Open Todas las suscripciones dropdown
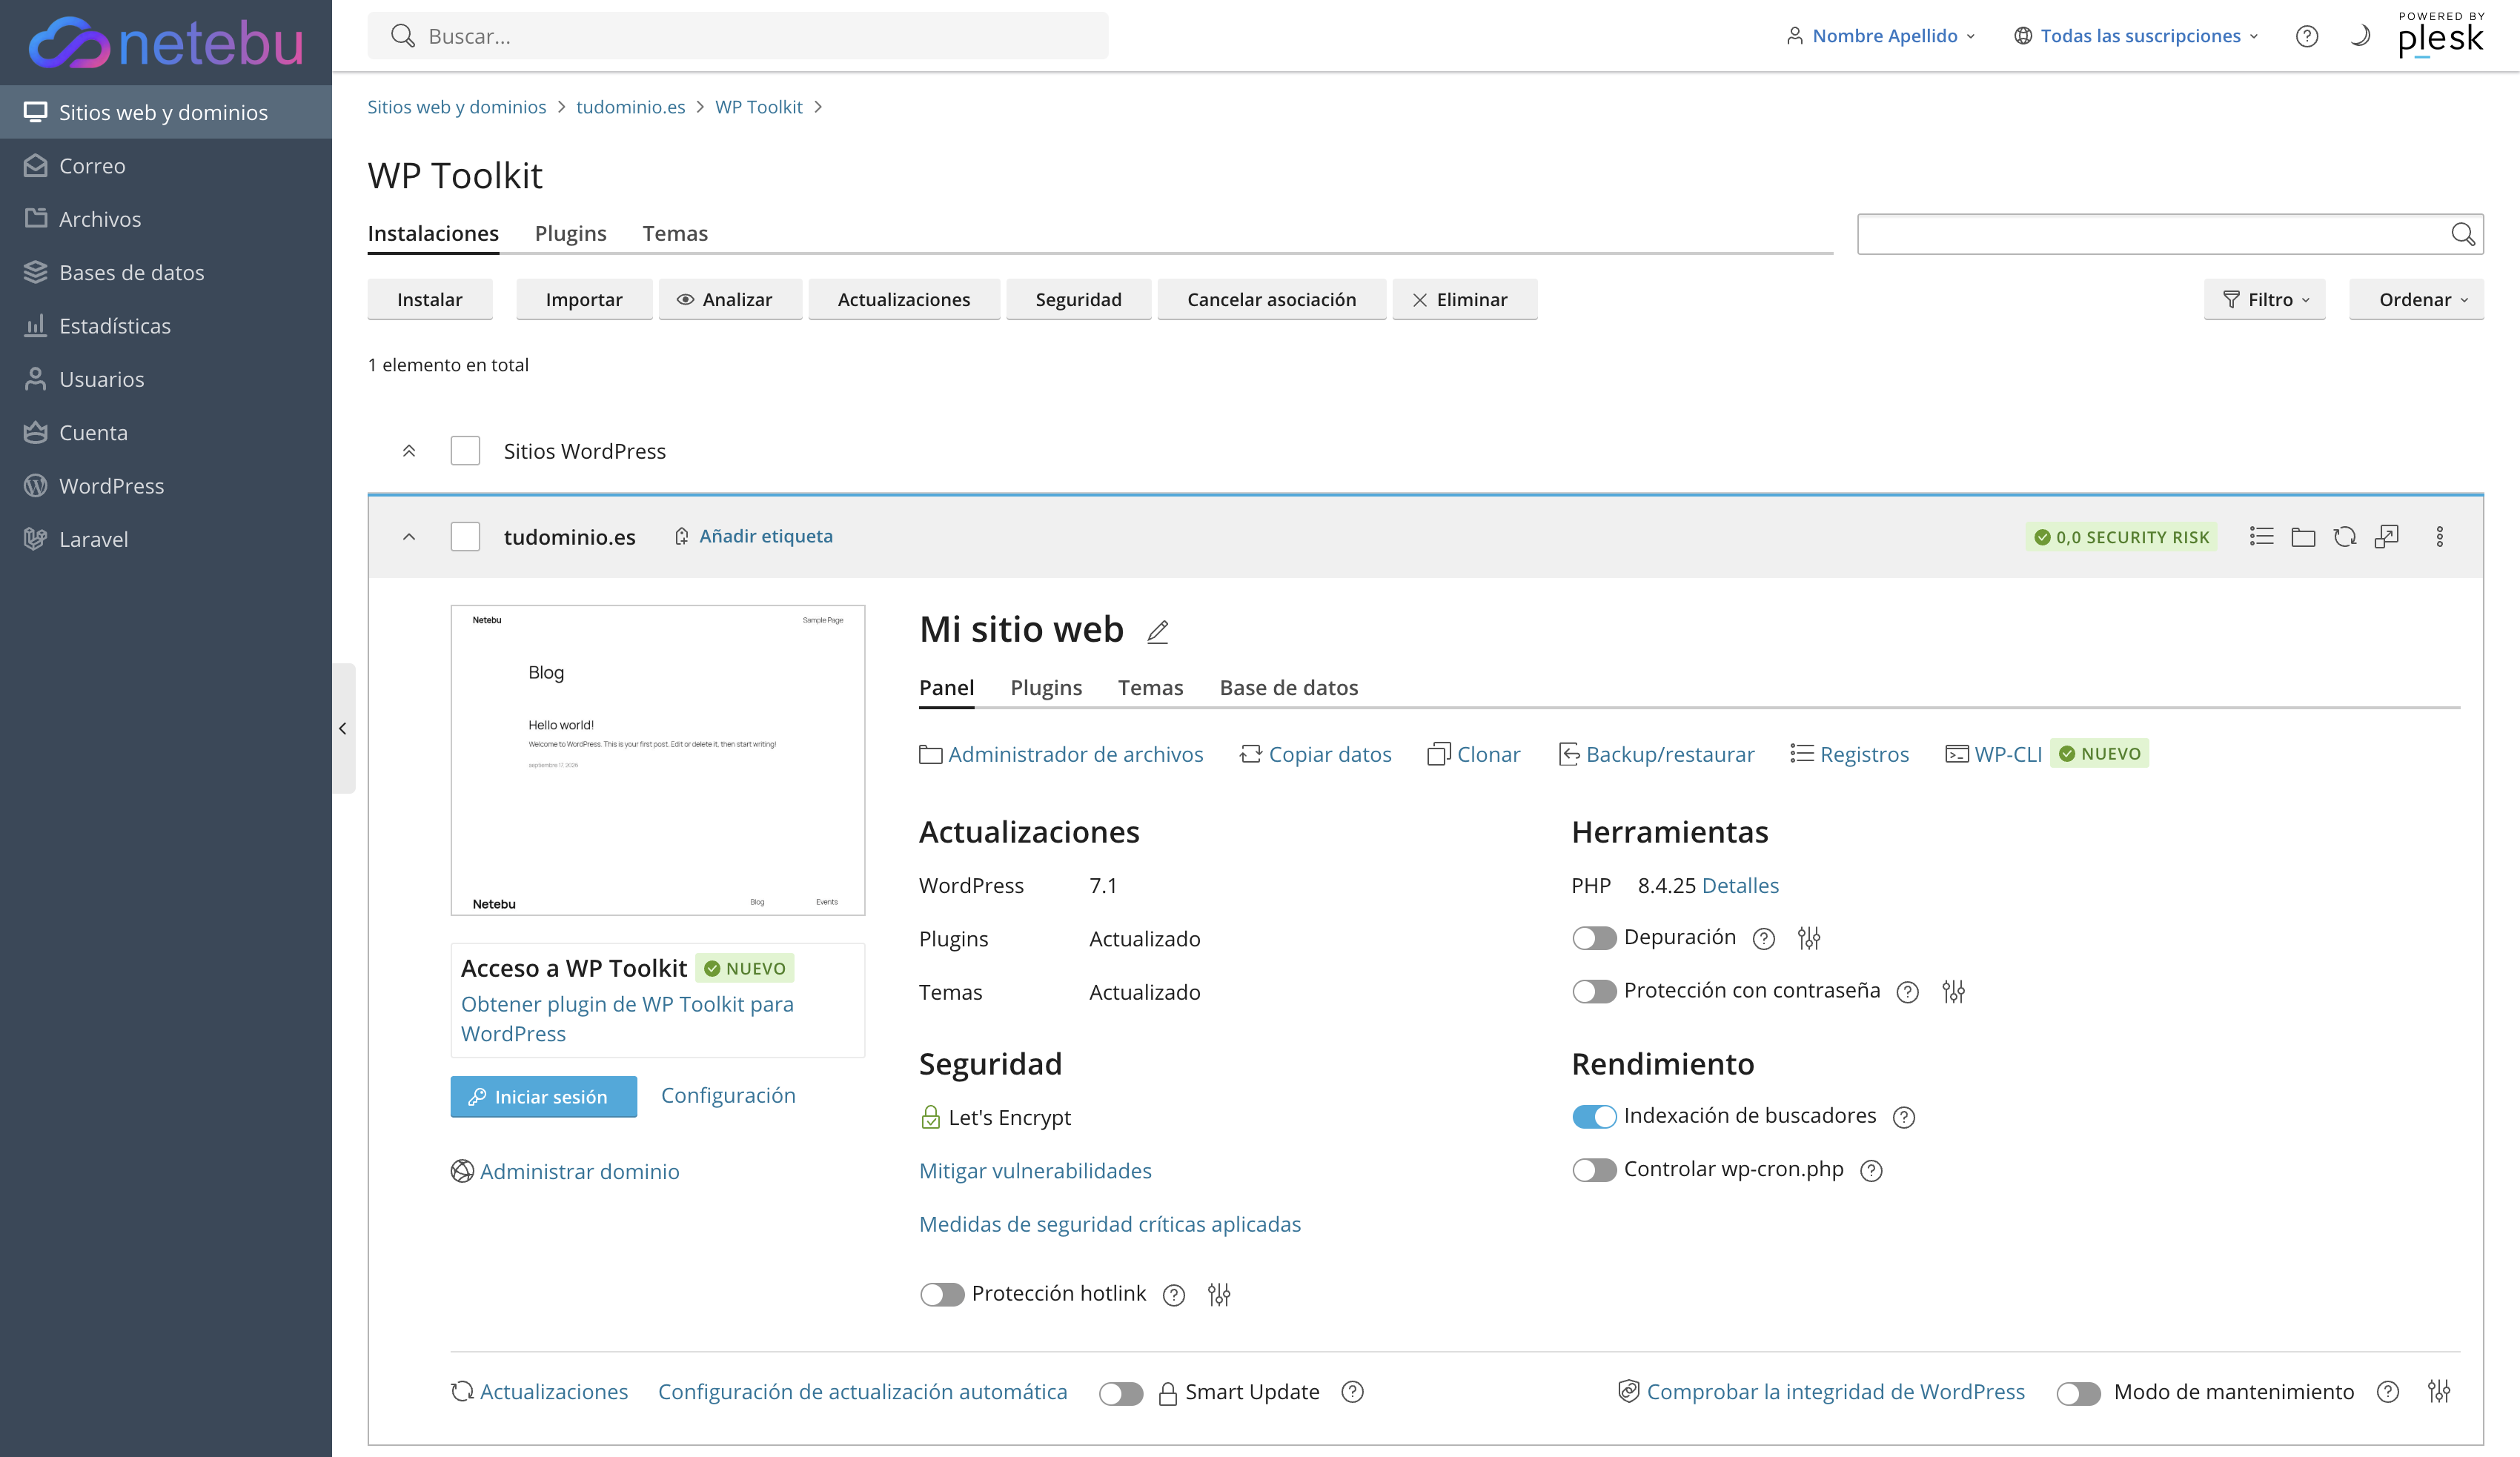Screen dimensions: 2520x1457 (2136, 36)
